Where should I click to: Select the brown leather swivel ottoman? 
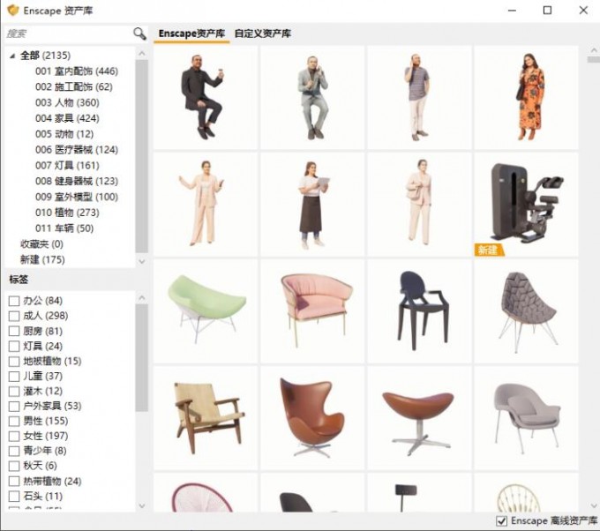point(419,418)
